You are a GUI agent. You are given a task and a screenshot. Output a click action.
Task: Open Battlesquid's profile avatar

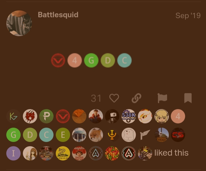coord(19,23)
